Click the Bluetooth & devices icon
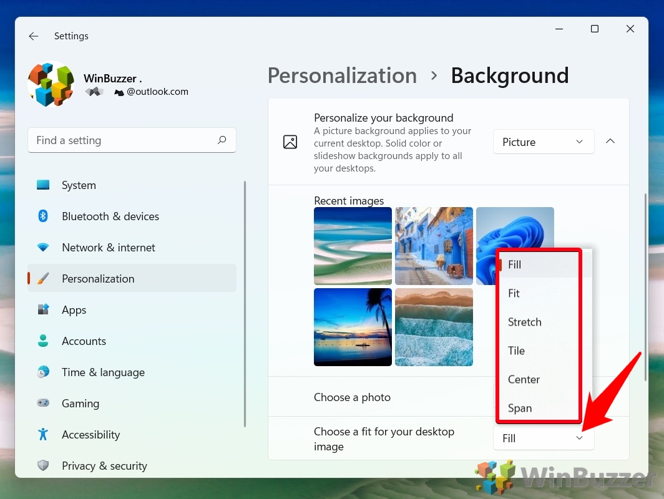 tap(43, 216)
